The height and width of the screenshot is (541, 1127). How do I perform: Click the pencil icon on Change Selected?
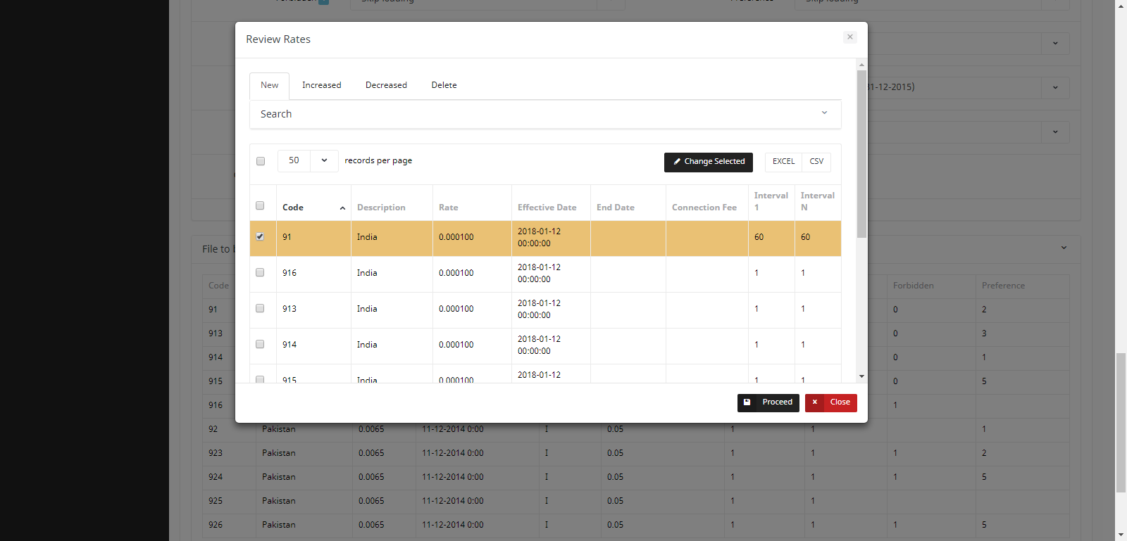pos(677,162)
